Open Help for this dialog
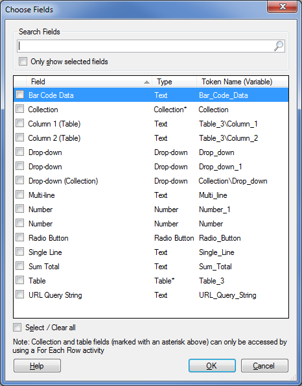 37,366
